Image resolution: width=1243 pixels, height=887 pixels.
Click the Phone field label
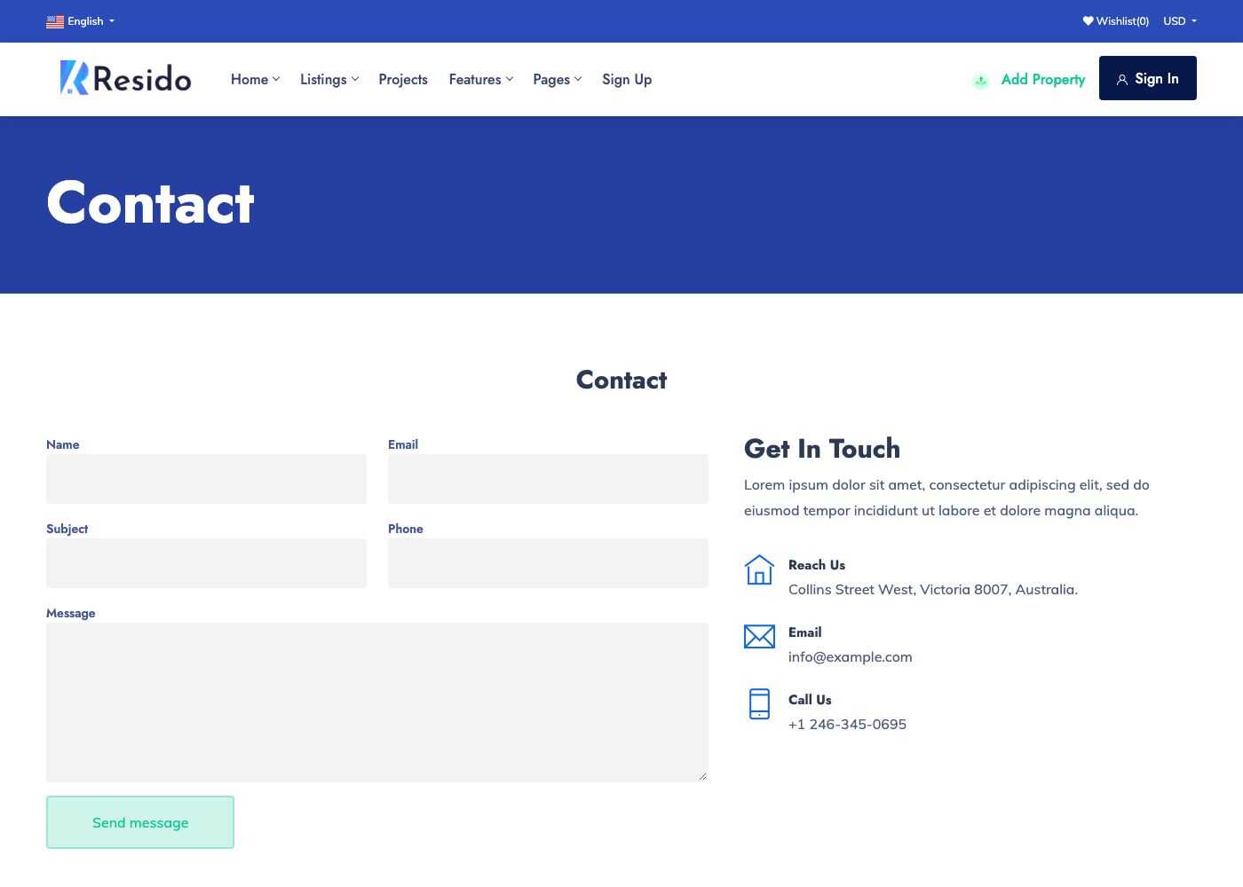point(406,529)
